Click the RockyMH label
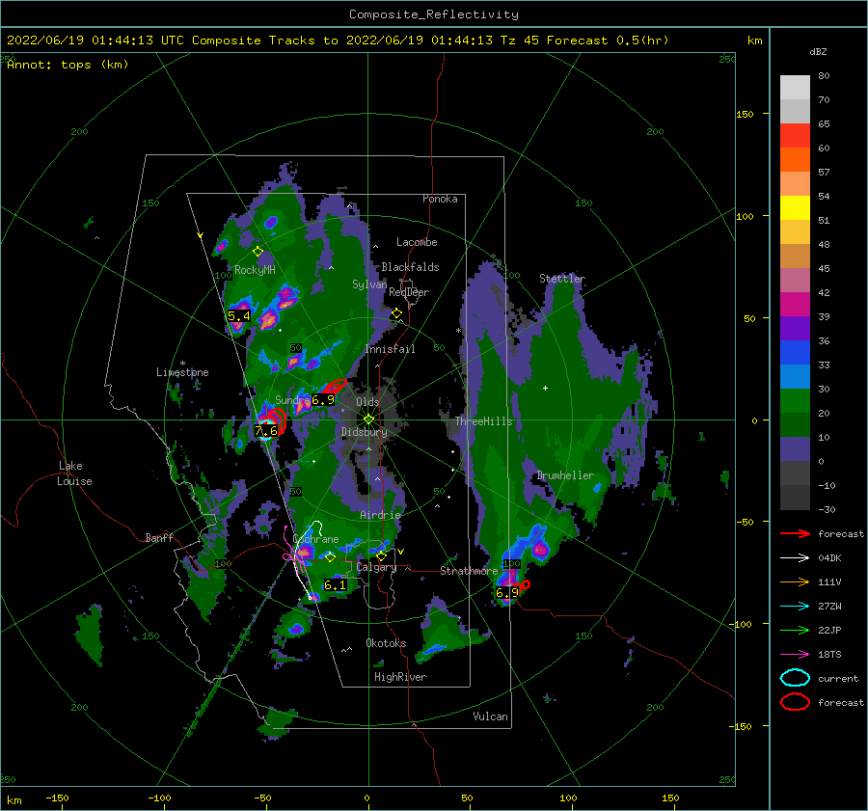The width and height of the screenshot is (868, 811). tap(255, 270)
